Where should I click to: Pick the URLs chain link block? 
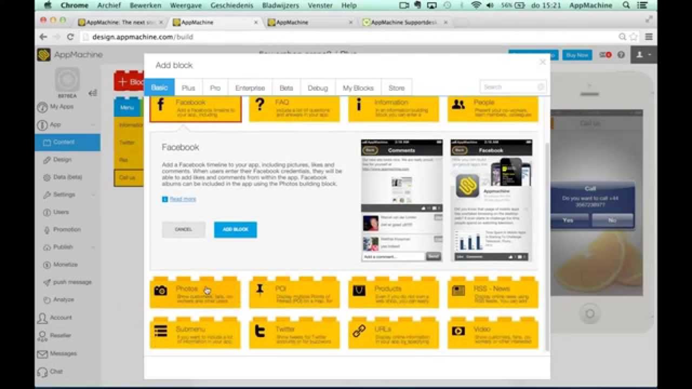(394, 334)
